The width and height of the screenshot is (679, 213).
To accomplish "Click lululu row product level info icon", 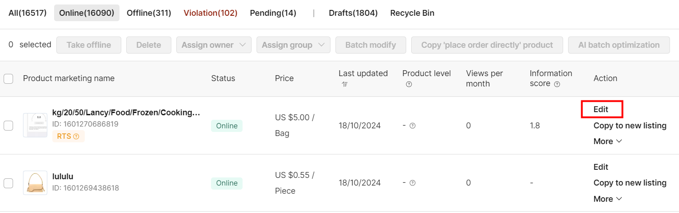I will (412, 183).
